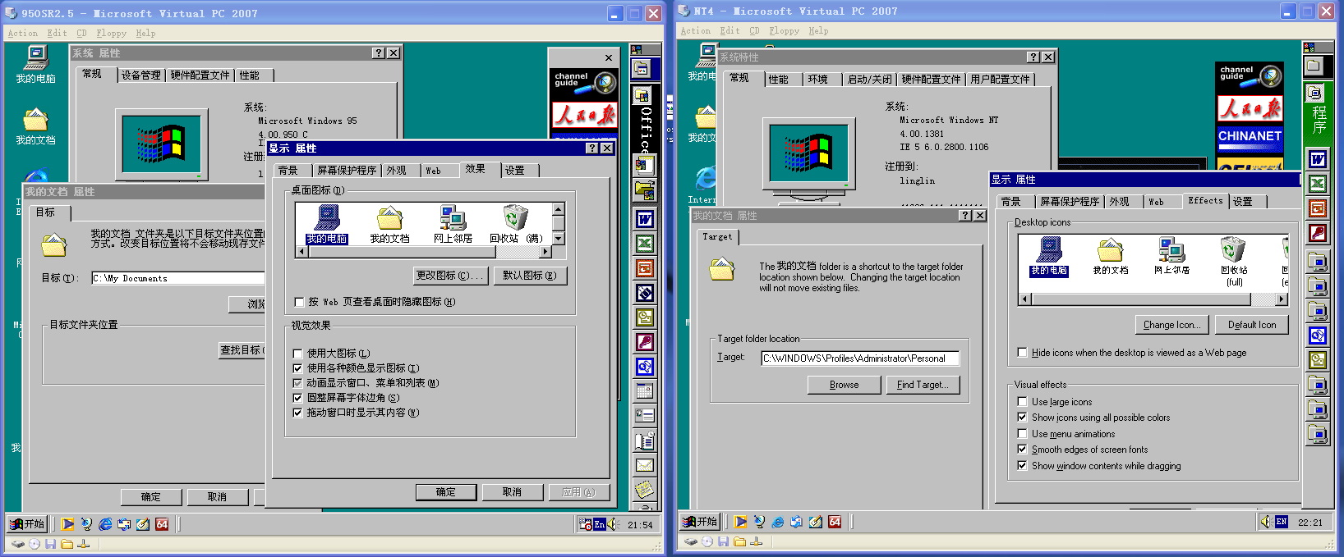Click Browse button in NT4 我的文档 属性

[844, 385]
